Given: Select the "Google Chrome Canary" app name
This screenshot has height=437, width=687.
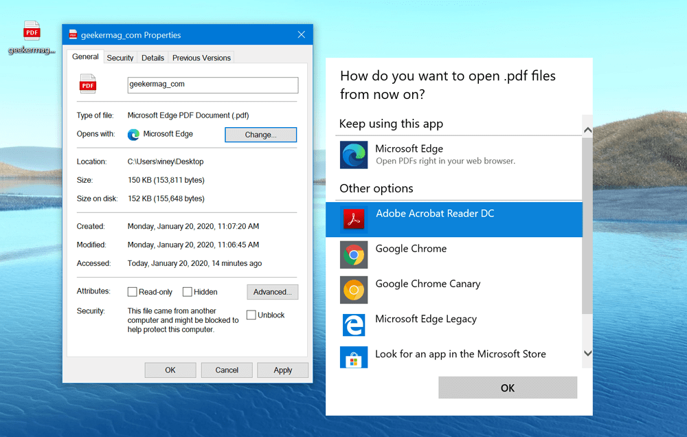Looking at the screenshot, I should pyautogui.click(x=428, y=284).
